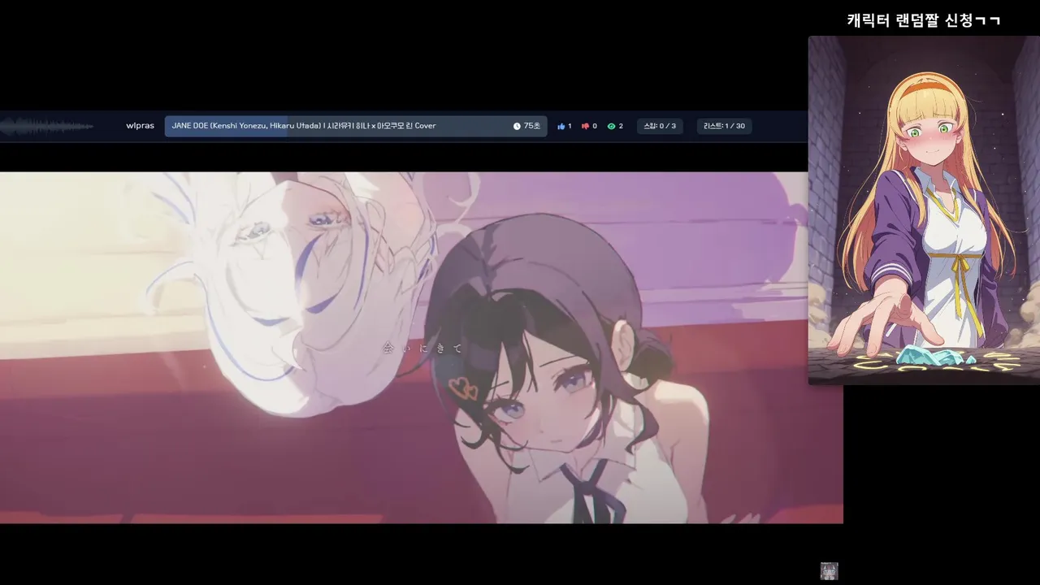Screen dimensions: 1040x585
Task: Click the music video playing in center
Action: click(x=422, y=348)
